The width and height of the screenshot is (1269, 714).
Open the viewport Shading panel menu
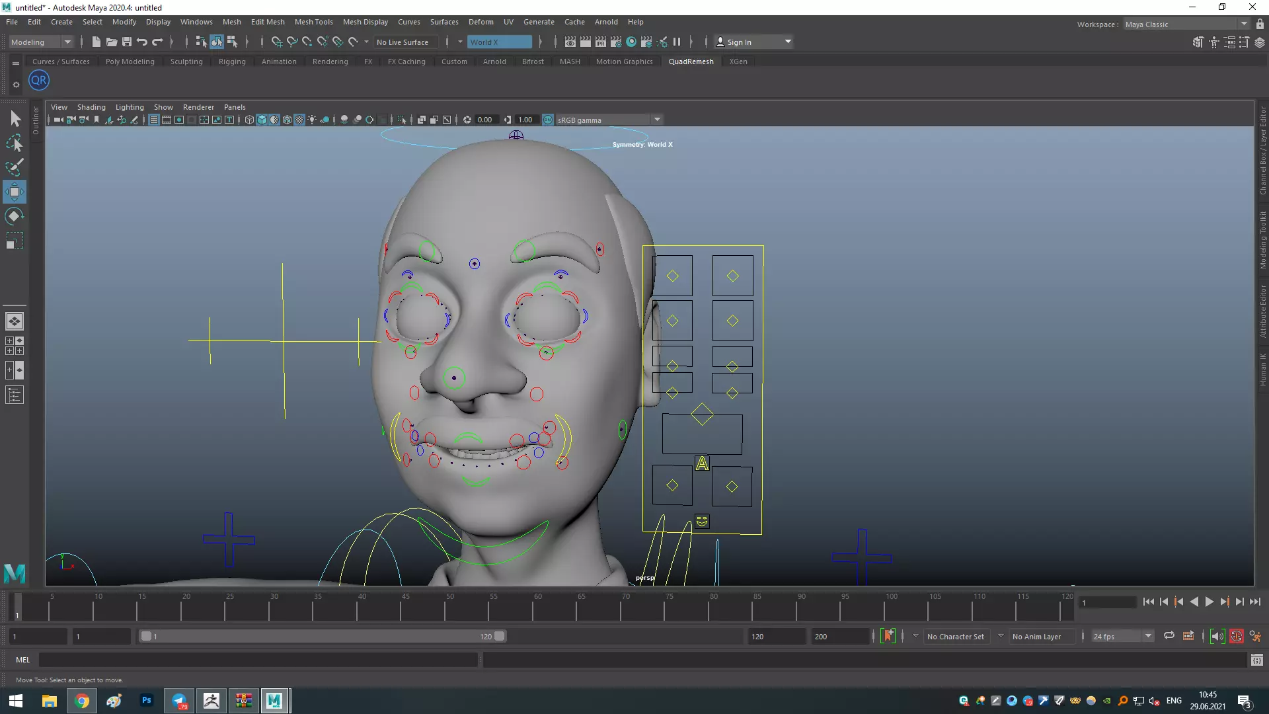point(91,107)
